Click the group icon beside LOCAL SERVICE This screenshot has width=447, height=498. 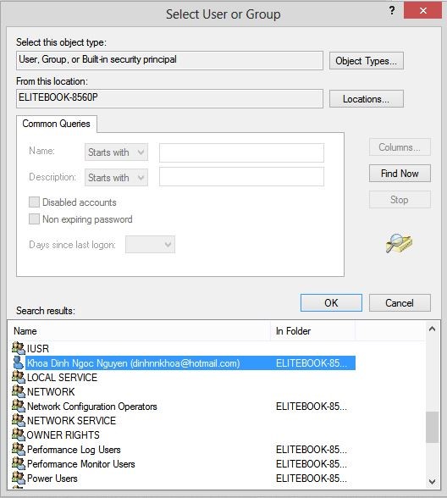(x=19, y=377)
